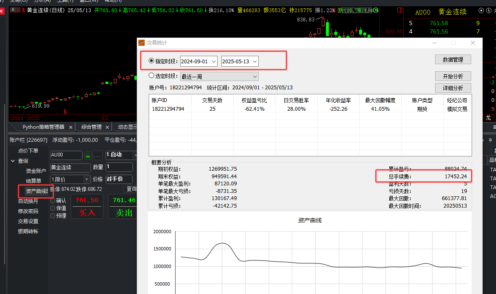Click the 账户ID column header
This screenshot has width=496, height=294.
coord(170,100)
